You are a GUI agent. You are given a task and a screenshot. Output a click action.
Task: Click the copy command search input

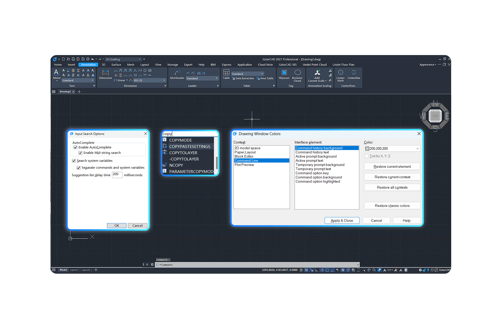[190, 134]
